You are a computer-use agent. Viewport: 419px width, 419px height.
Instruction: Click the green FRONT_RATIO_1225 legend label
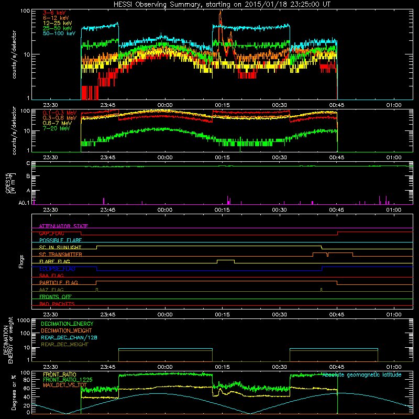coord(68,380)
